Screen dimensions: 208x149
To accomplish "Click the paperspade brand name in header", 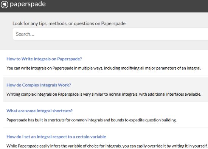I will coord(28,4).
